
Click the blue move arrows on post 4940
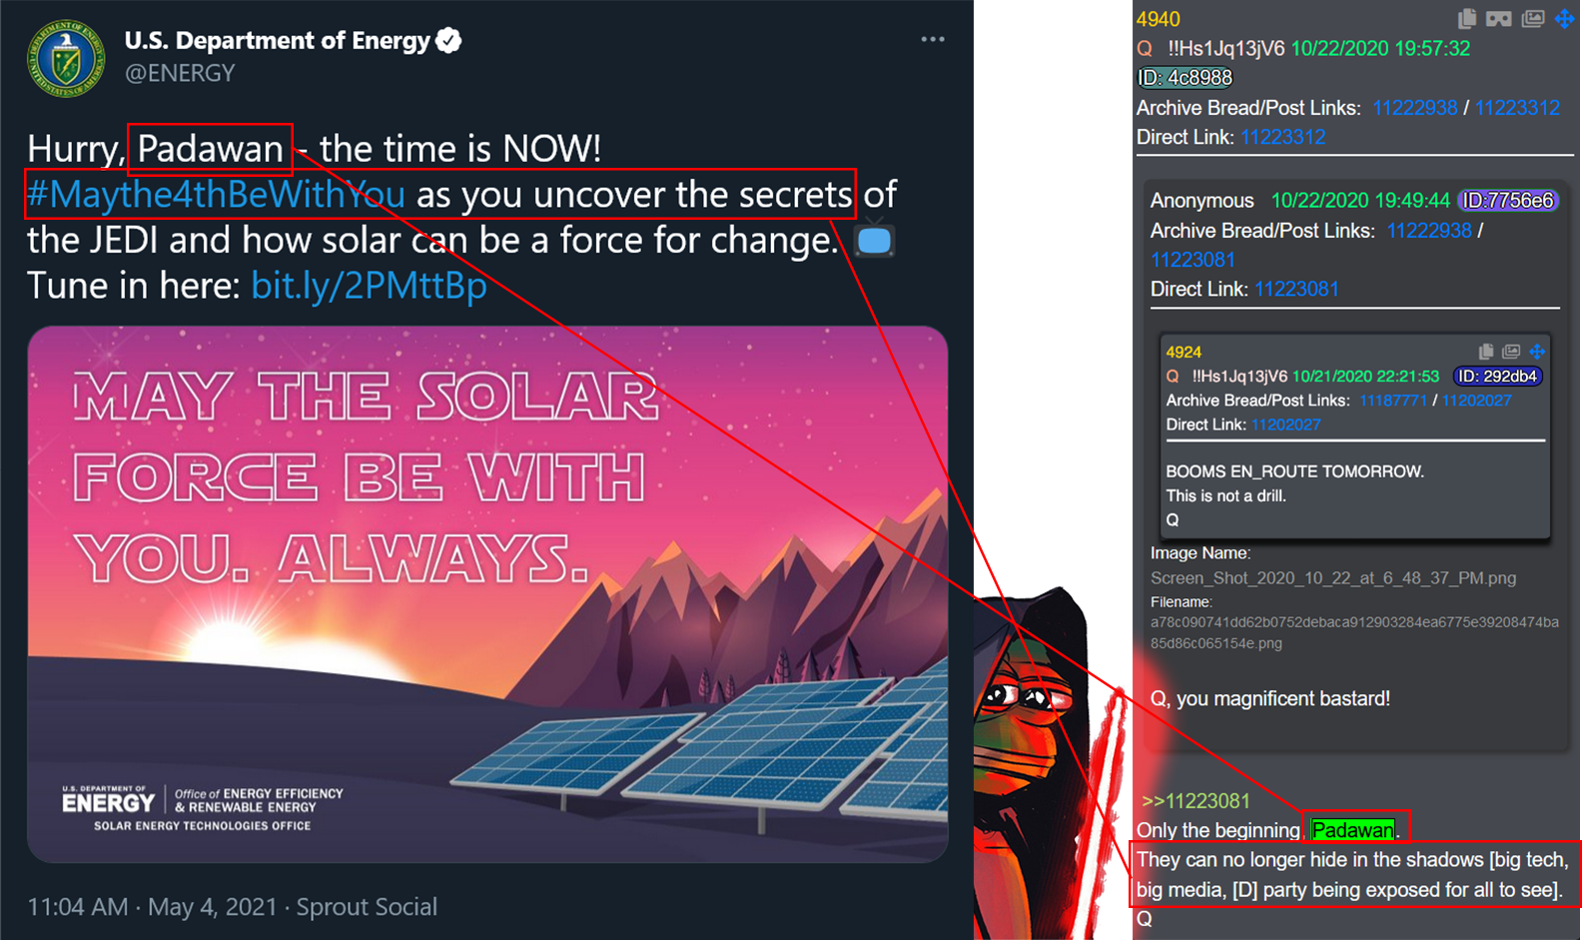[1564, 19]
